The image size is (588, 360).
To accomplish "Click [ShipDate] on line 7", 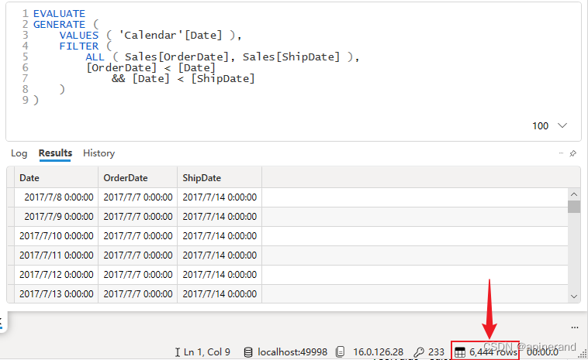I will tap(223, 79).
